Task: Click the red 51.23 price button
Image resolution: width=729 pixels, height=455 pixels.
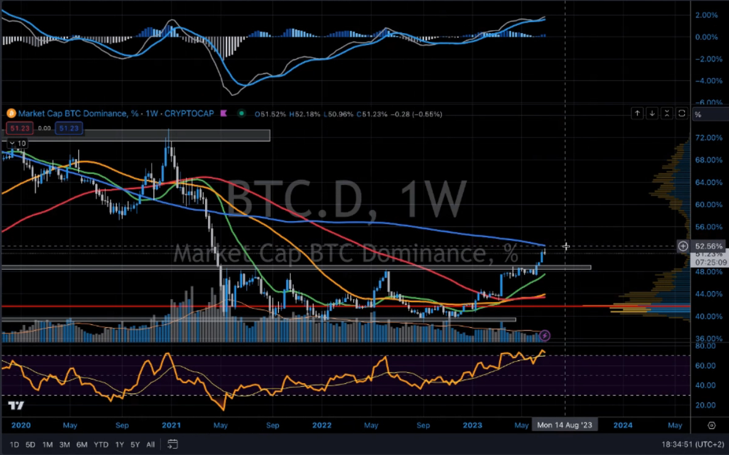Action: pyautogui.click(x=18, y=128)
